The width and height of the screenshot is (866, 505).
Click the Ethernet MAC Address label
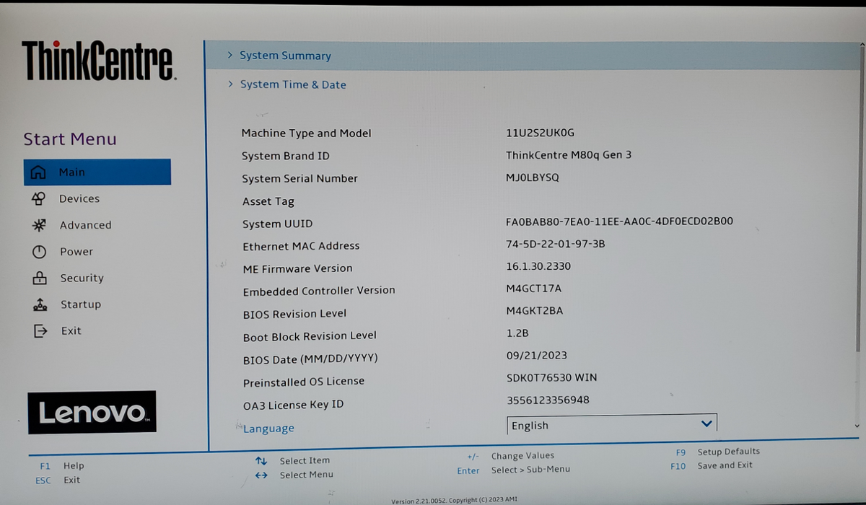[x=301, y=246]
